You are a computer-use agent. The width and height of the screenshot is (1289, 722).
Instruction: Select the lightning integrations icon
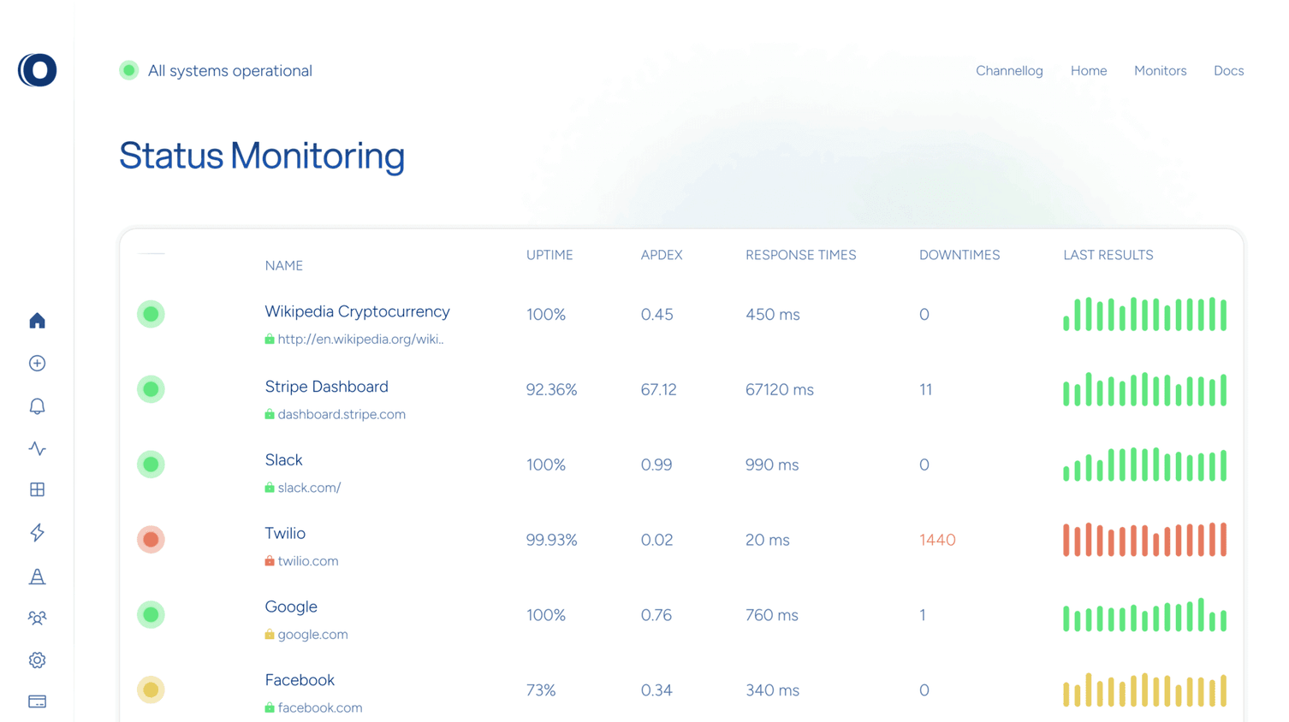pos(37,533)
